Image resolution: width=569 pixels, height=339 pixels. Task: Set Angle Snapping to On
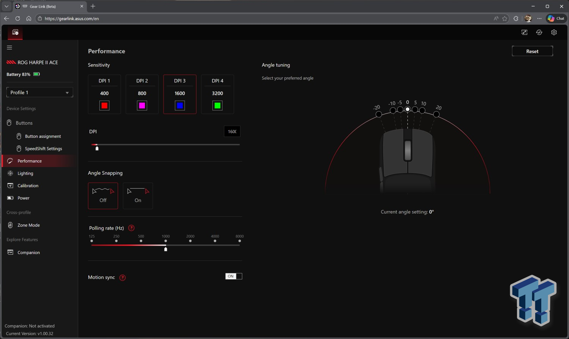coord(138,196)
